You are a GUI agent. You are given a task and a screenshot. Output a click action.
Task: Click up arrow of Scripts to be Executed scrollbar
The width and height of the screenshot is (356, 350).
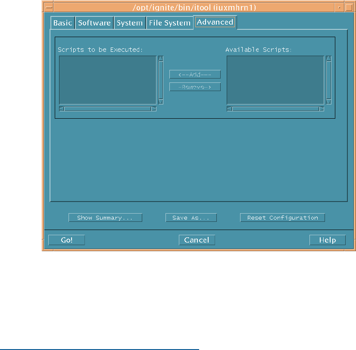pos(161,59)
